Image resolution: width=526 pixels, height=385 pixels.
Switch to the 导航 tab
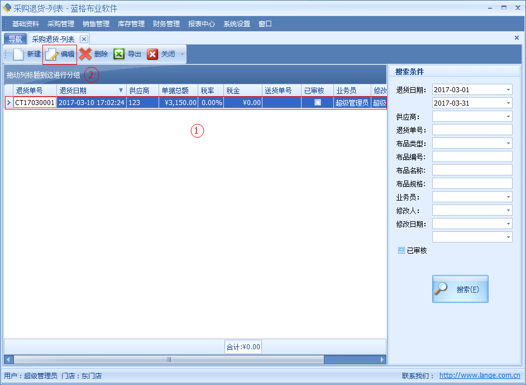[x=15, y=39]
